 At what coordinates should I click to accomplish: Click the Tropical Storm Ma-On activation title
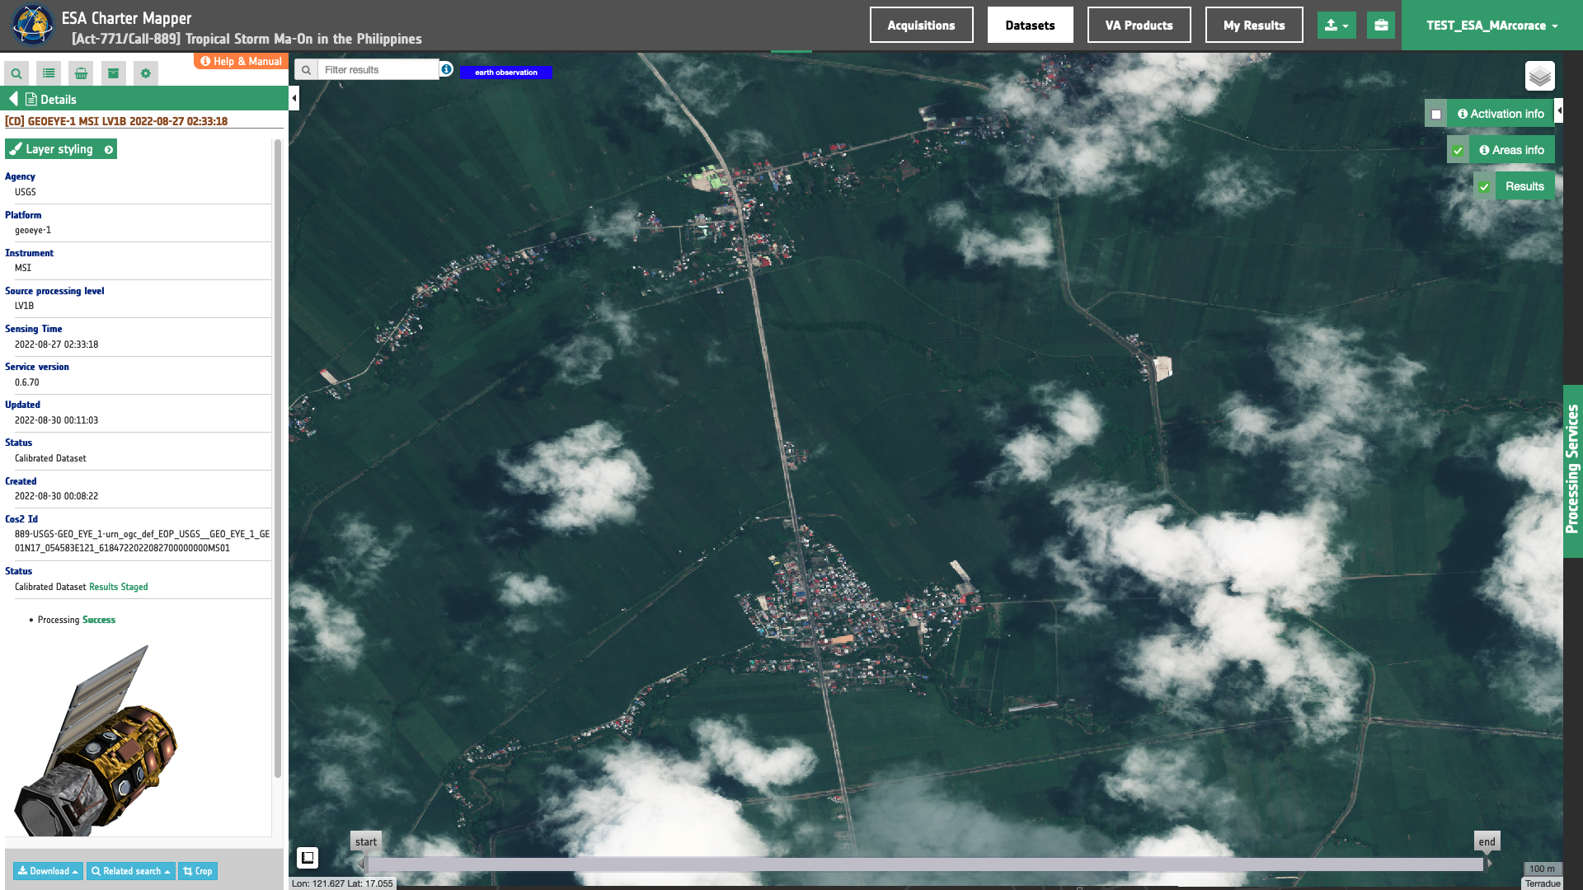click(247, 39)
